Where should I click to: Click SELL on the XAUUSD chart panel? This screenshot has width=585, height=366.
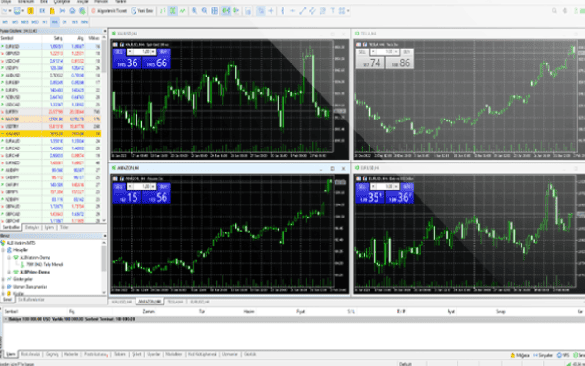click(119, 51)
